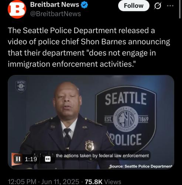Click the blue verified badge
182x185 pixels.
tap(84, 5)
